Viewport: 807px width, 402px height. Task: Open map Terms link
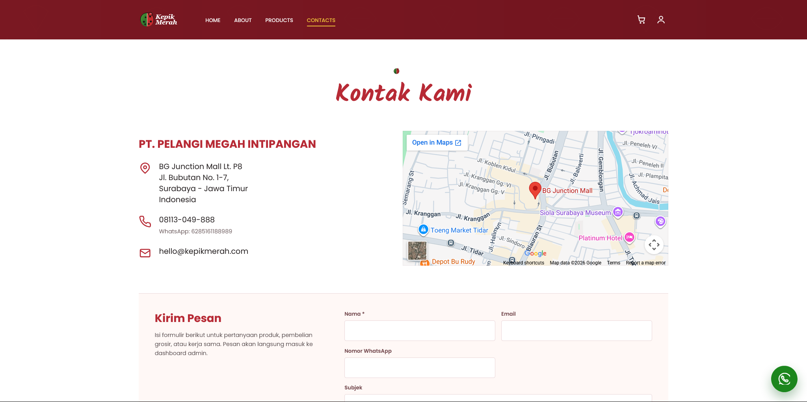614,263
